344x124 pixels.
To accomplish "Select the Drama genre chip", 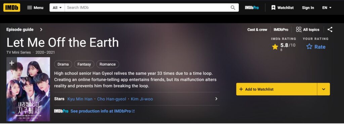I will tap(63, 64).
